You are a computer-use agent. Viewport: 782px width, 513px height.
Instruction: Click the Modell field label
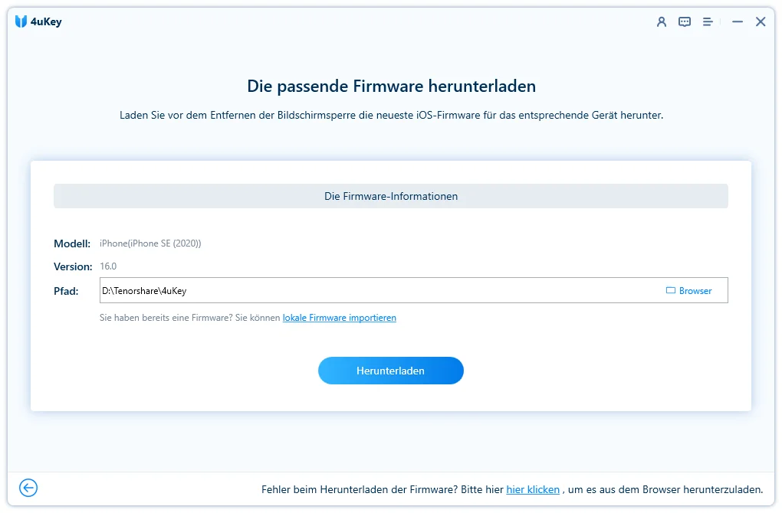72,243
